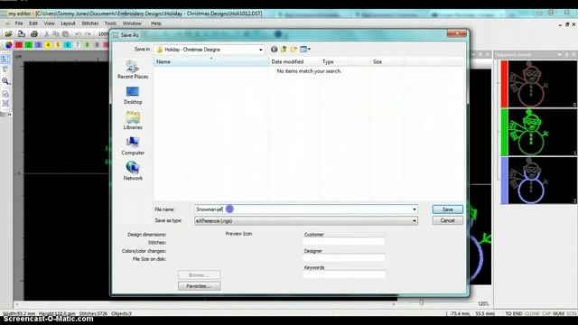The width and height of the screenshot is (578, 325).
Task: Click the Print toolbar icon
Action: click(34, 34)
